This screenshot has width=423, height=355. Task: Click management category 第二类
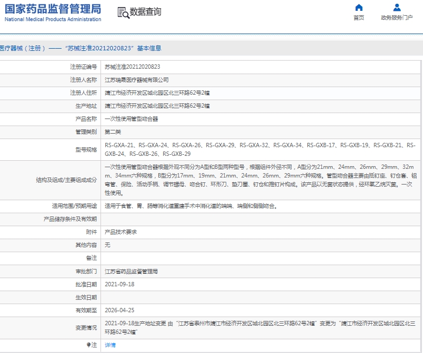[113, 132]
